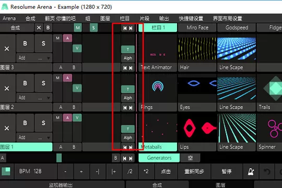
Task: Solo layer 图层 2 with S
Action: pyautogui.click(x=43, y=83)
